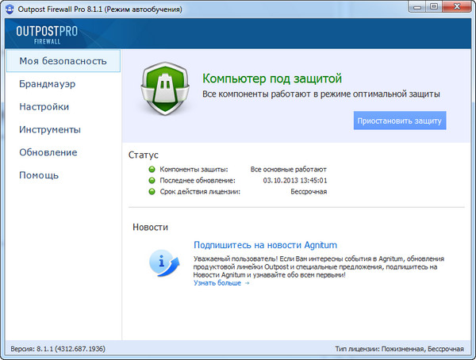476x360 pixels.
Task: Click green indicator beside Компоненты защиты
Action: [152, 170]
